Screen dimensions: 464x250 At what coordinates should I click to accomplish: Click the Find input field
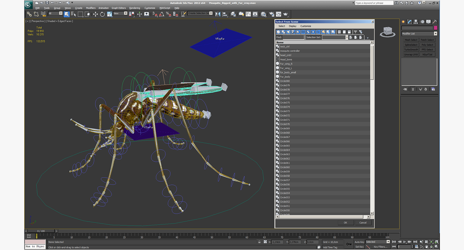pos(293,37)
